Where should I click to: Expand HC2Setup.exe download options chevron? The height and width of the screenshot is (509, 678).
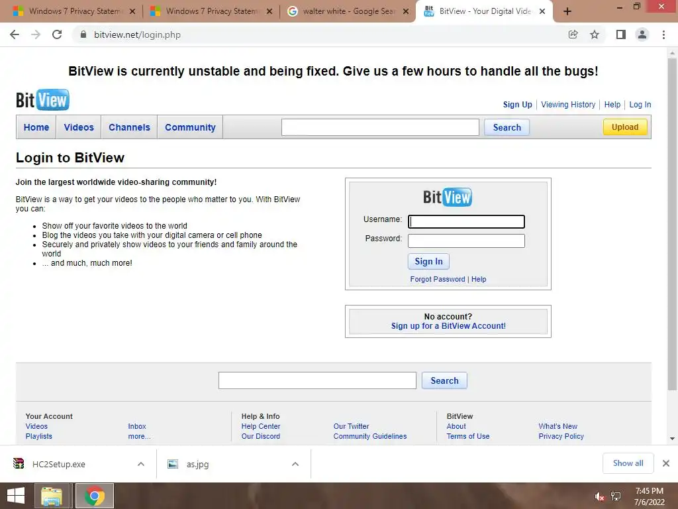click(141, 464)
